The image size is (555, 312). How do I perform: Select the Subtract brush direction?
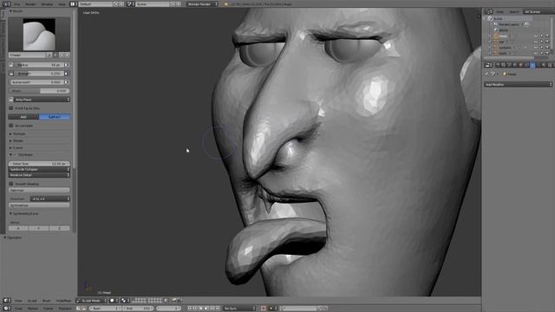[54, 117]
